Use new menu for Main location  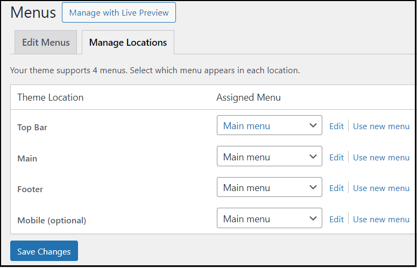click(x=381, y=158)
